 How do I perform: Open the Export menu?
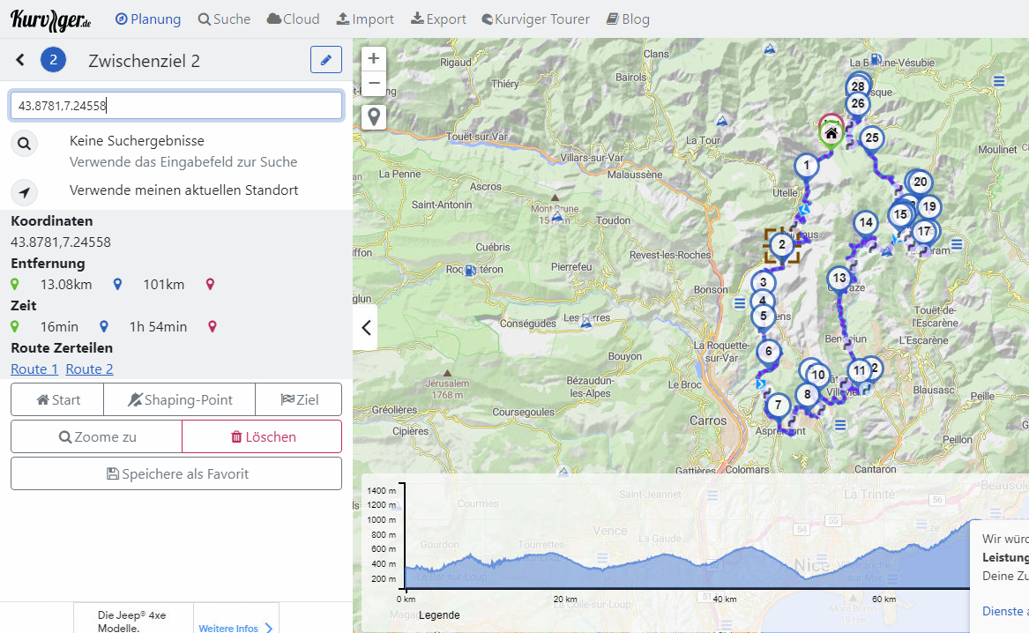click(438, 19)
